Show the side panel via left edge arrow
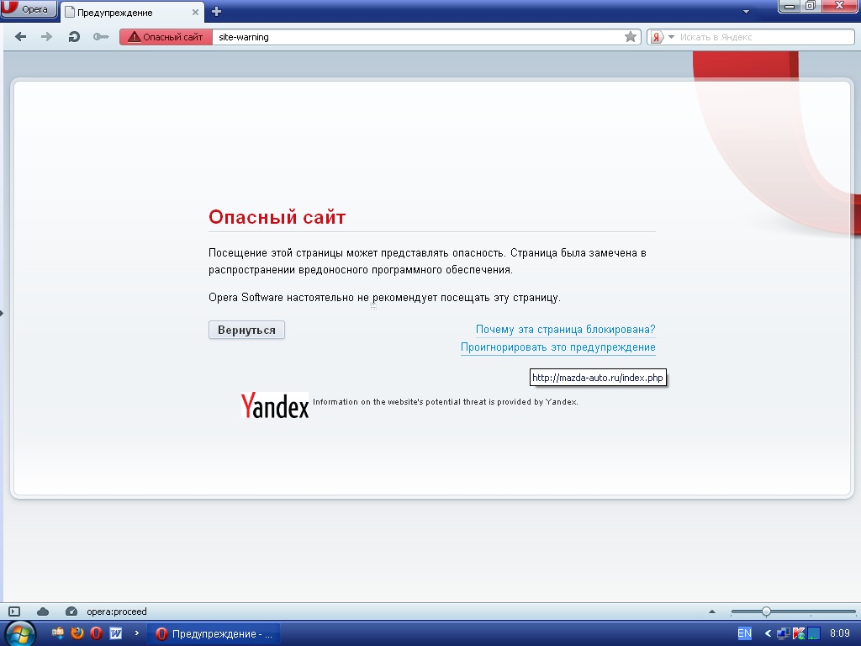This screenshot has height=646, width=861. [x=2, y=313]
